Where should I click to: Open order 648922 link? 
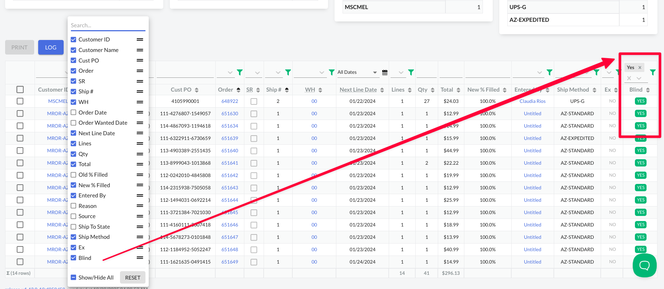tap(230, 101)
